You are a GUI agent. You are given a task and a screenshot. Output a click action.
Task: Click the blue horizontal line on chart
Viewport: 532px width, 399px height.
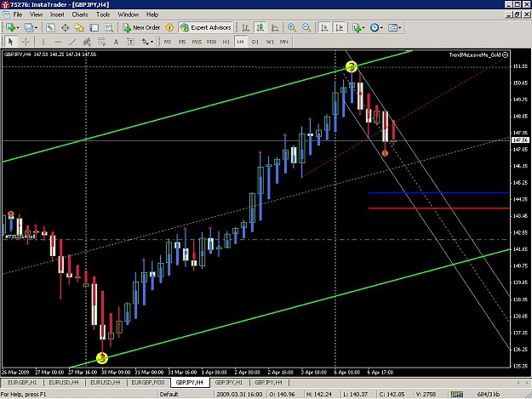coord(439,193)
